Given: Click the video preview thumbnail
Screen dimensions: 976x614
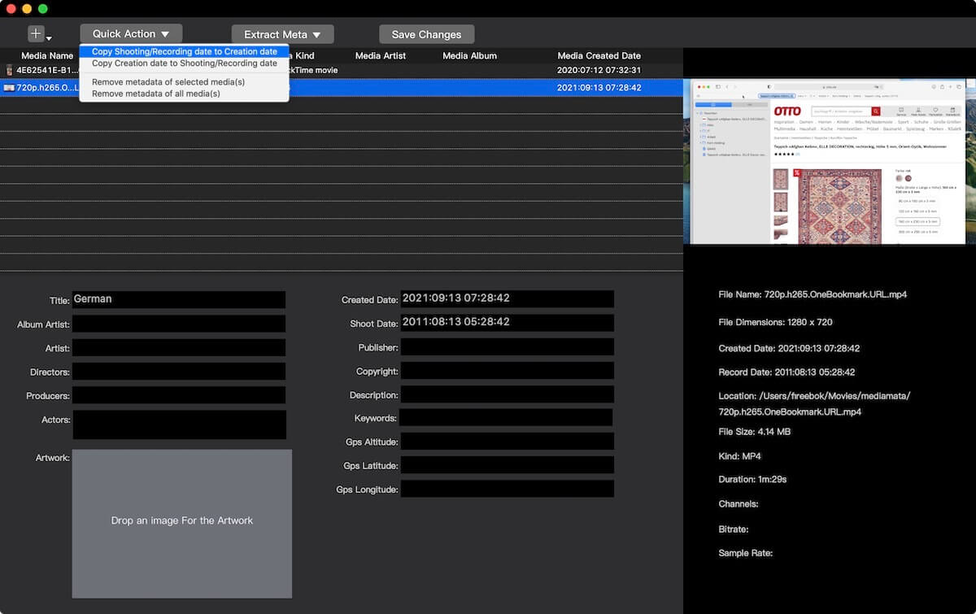Looking at the screenshot, I should [828, 161].
